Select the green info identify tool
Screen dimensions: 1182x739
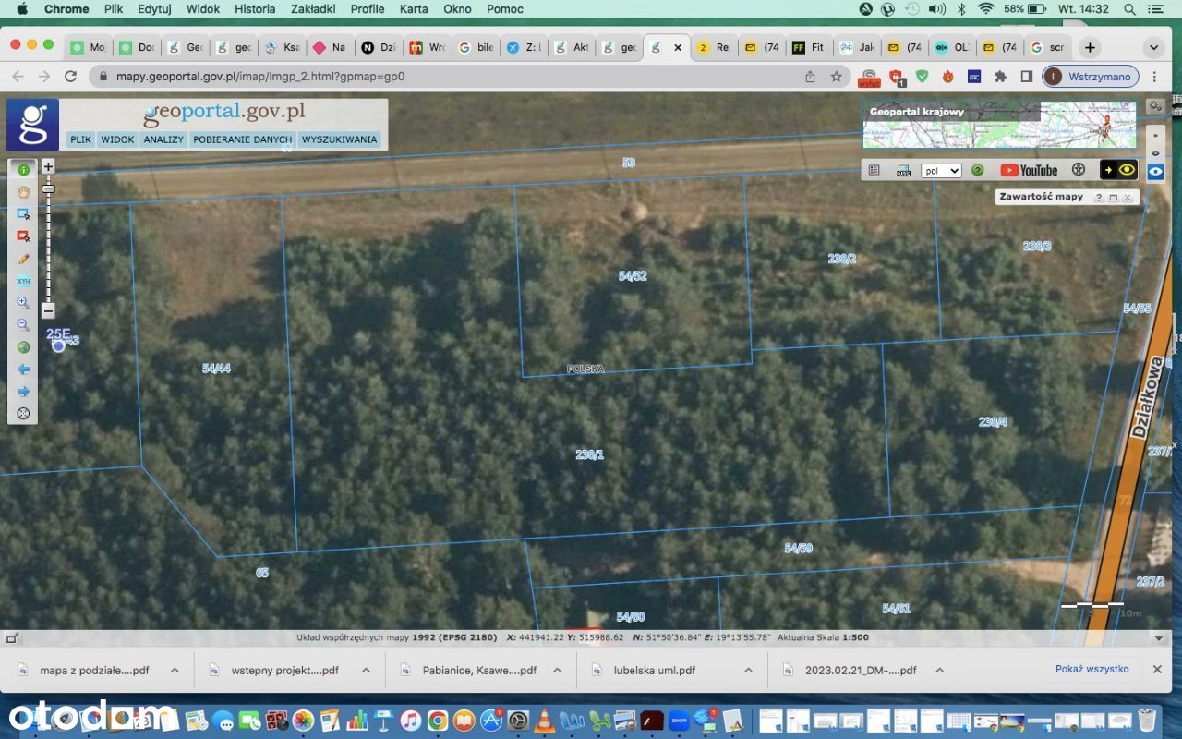[x=23, y=169]
